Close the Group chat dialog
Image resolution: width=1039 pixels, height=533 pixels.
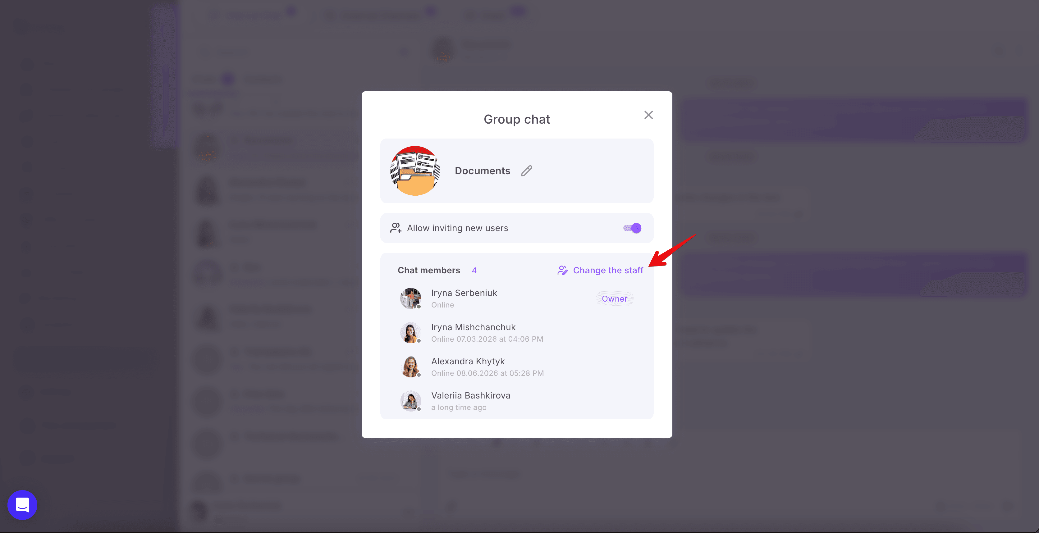click(x=648, y=115)
